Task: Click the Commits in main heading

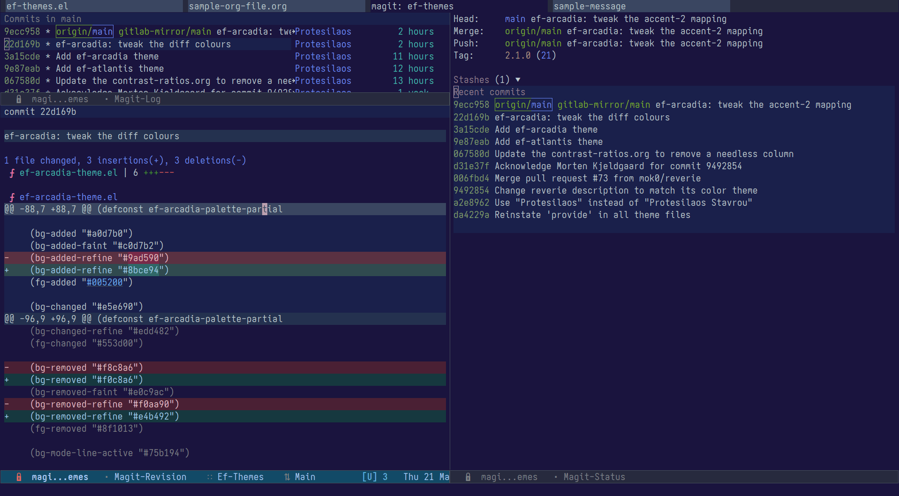Action: [43, 19]
